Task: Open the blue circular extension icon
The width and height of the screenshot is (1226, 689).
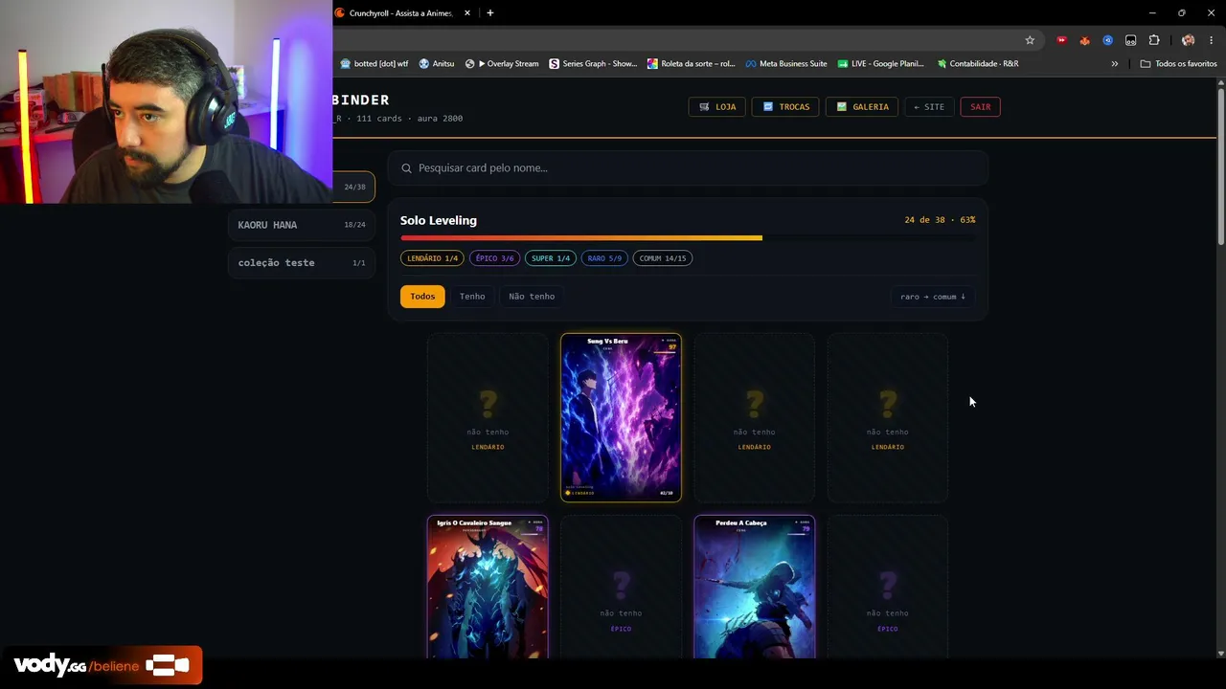Action: (1107, 40)
